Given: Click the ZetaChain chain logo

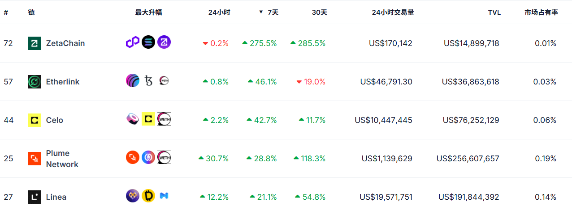Looking at the screenshot, I should [x=35, y=43].
